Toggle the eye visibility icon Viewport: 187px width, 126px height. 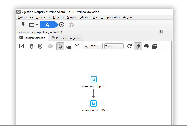[x=50, y=46]
